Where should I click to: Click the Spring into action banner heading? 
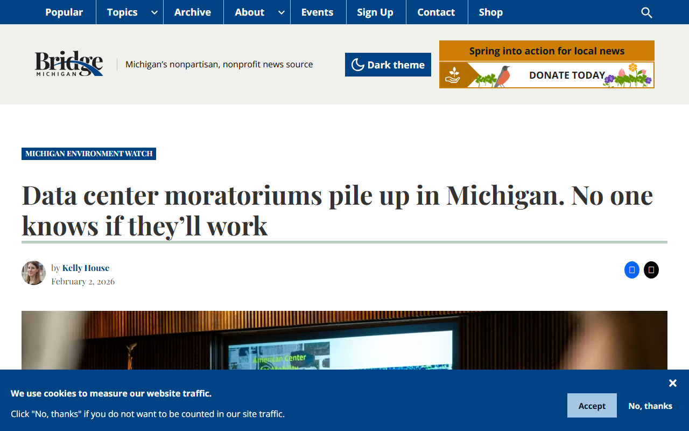[547, 51]
